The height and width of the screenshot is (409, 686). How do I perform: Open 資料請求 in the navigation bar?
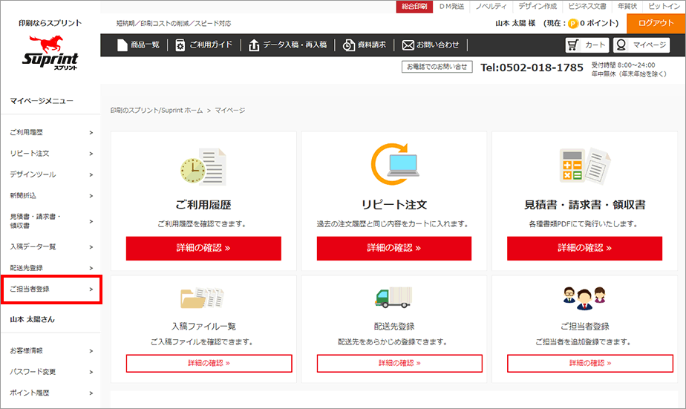pos(371,45)
